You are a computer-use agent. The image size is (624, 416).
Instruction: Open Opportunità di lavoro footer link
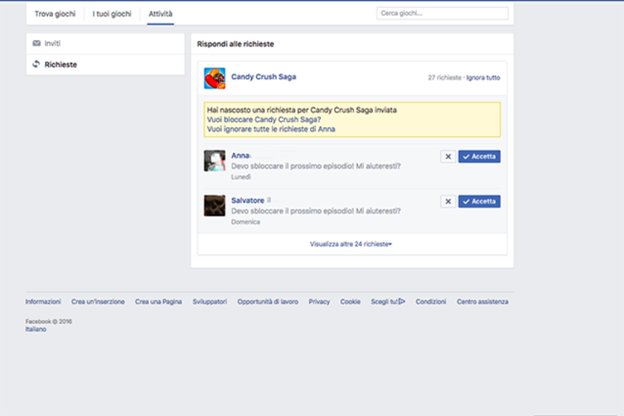coord(268,302)
